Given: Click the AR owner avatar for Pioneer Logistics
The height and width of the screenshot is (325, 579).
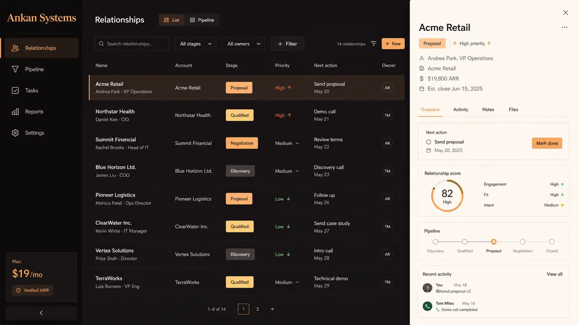Looking at the screenshot, I should coord(387,199).
